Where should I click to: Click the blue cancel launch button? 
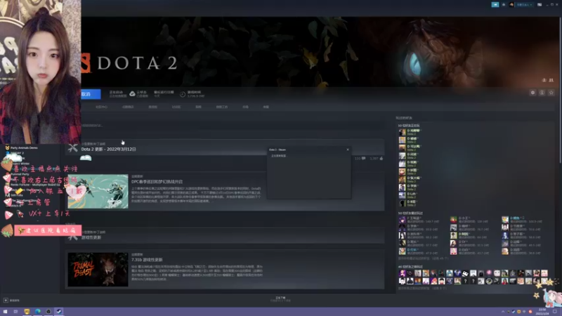[x=91, y=94]
